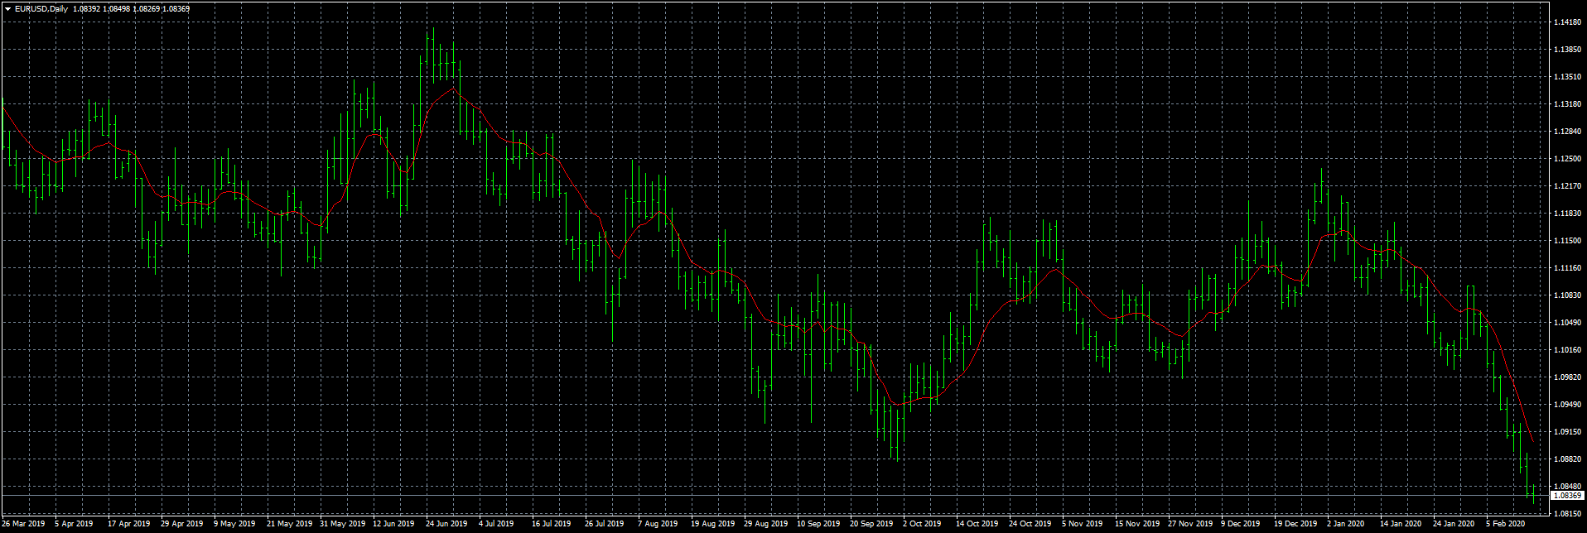Click the 19 Dec 2019 date label
1587x533 pixels.
click(1295, 524)
